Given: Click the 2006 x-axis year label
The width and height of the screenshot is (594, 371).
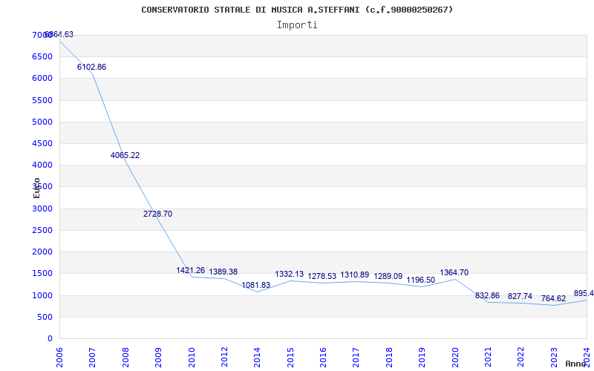Looking at the screenshot, I should click(59, 357).
